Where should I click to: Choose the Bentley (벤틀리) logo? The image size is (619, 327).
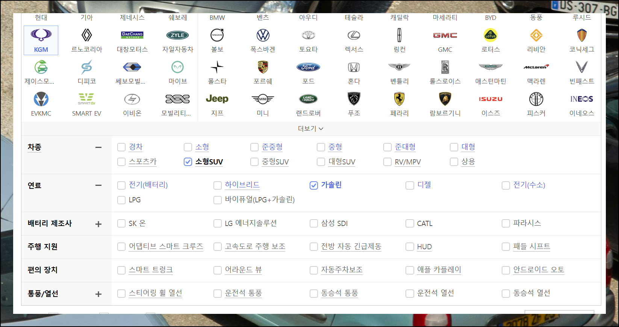[400, 67]
